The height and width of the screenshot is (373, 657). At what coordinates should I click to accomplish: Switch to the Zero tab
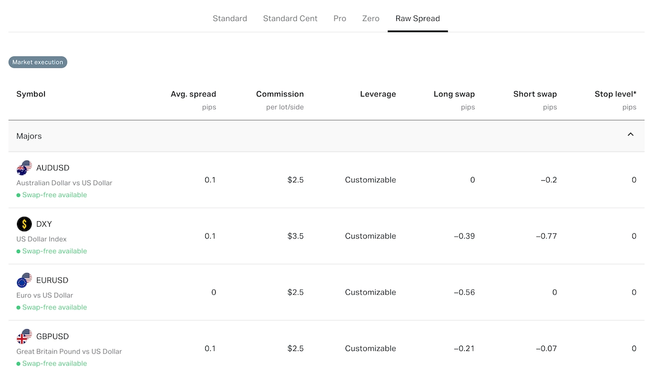pos(371,19)
